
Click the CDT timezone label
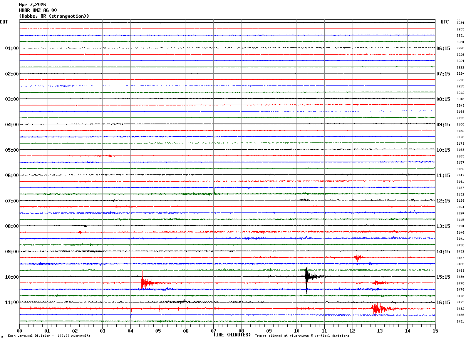click(4, 22)
